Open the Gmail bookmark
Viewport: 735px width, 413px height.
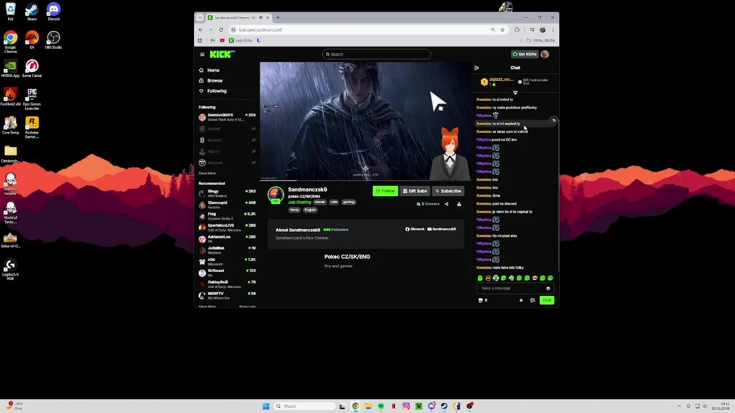213,41
